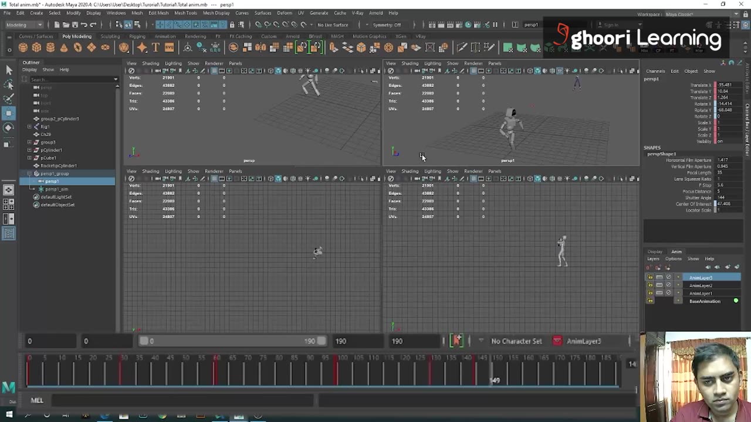Click the Windows Start button
Screen dimensions: 751x422
click(x=9, y=416)
